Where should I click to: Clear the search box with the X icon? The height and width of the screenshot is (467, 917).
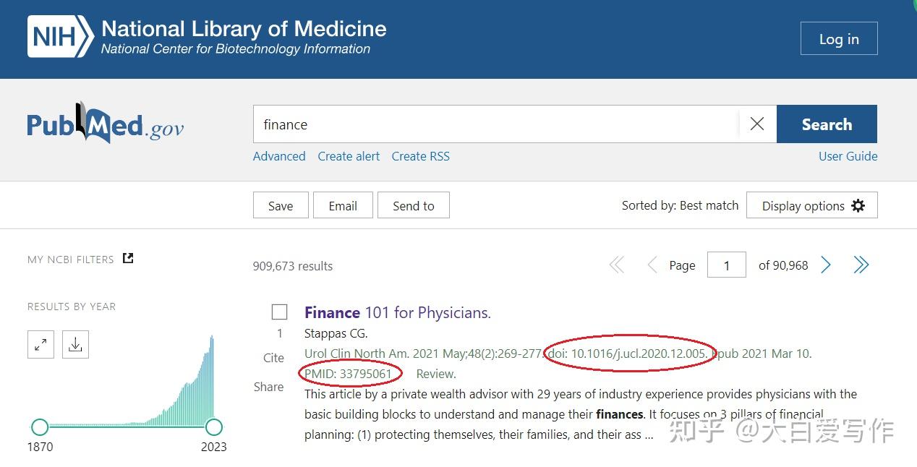[756, 124]
